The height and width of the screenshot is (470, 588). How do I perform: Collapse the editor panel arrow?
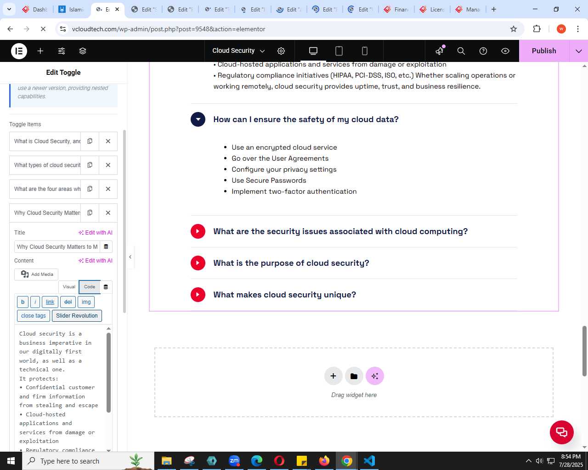(x=130, y=257)
